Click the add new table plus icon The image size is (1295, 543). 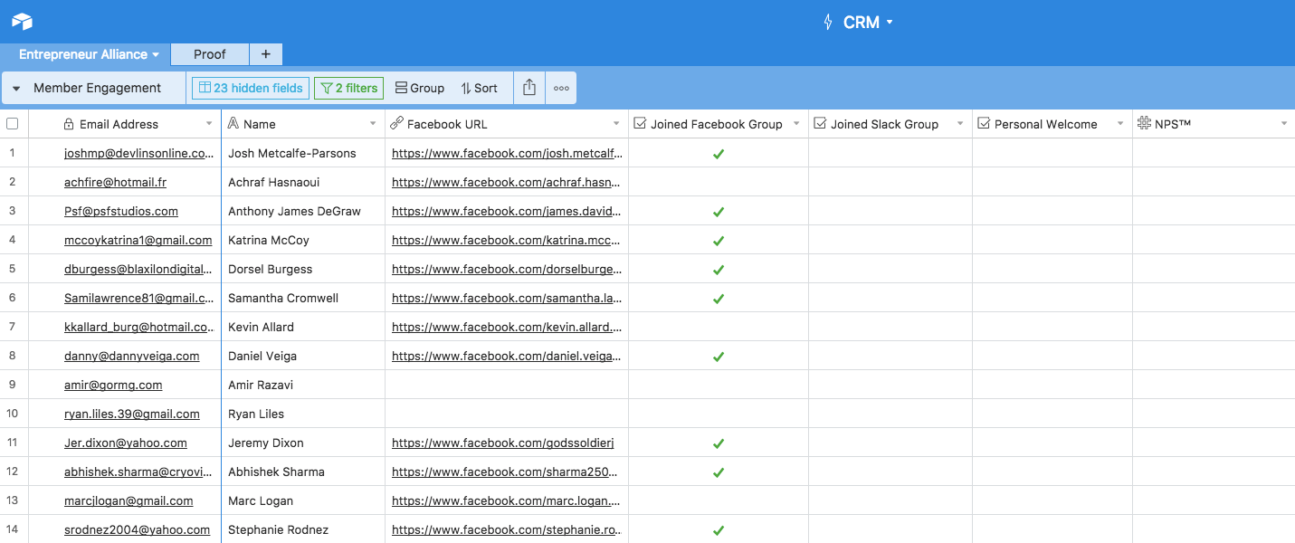tap(265, 54)
